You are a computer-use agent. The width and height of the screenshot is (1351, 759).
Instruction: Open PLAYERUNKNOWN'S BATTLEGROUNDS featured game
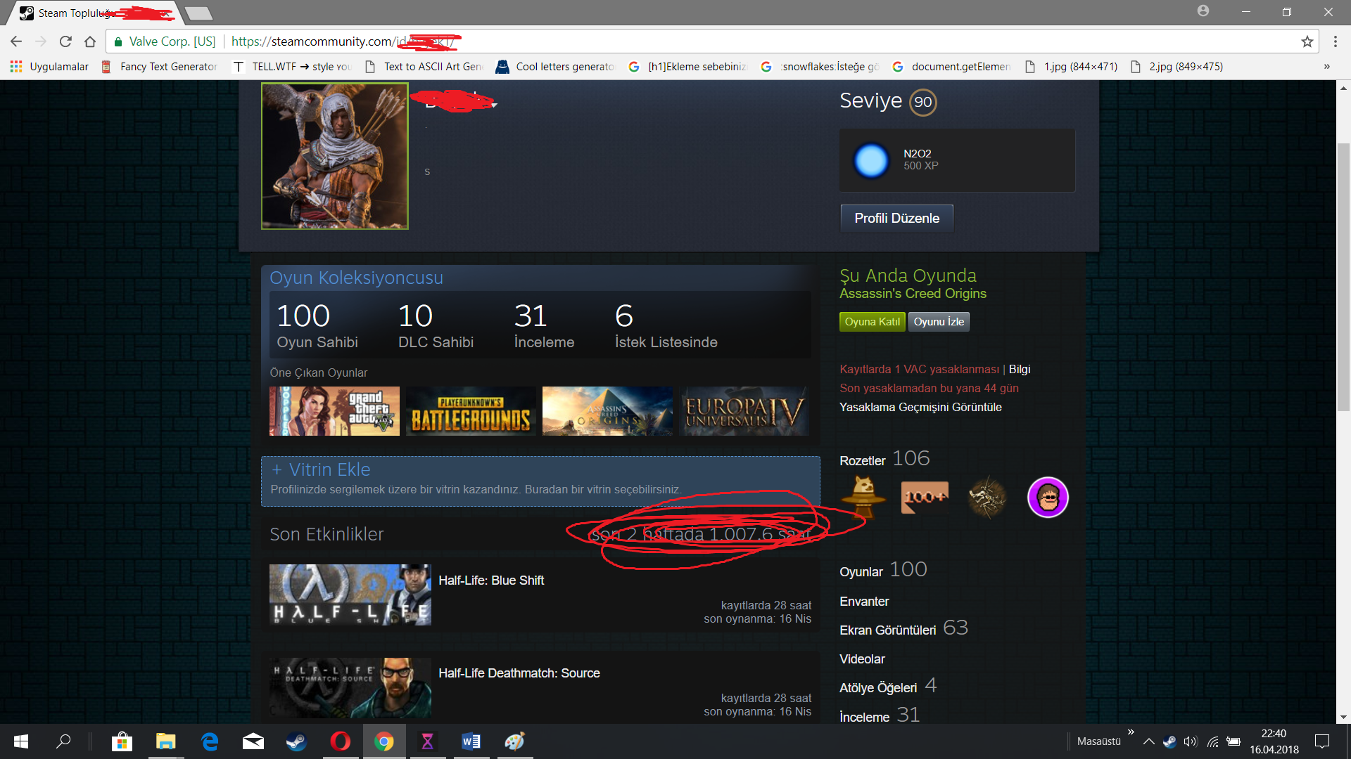(471, 411)
